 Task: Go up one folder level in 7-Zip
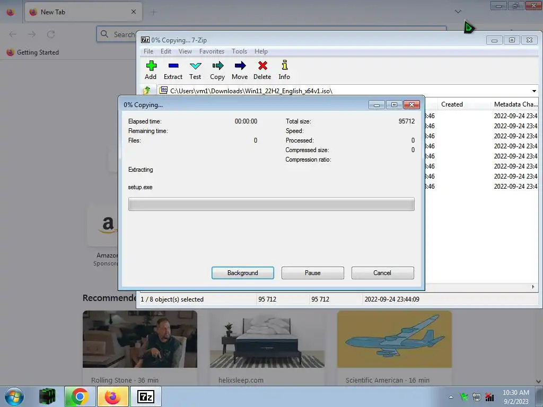[147, 91]
